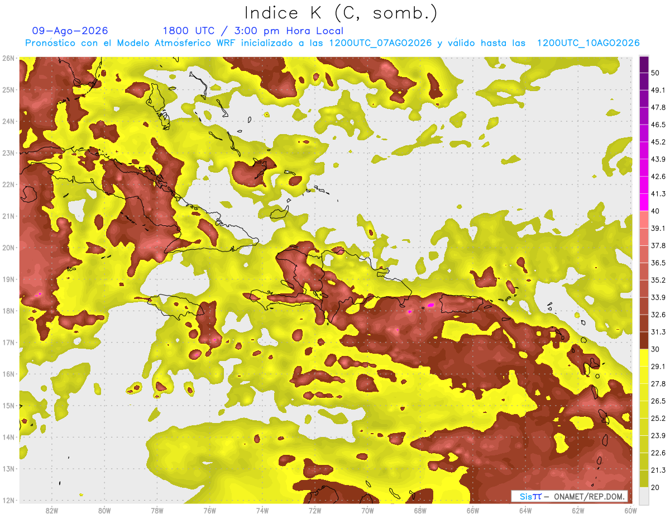The height and width of the screenshot is (518, 670).
Task: Pick the light gray bottom segment below 20
Action: click(644, 496)
